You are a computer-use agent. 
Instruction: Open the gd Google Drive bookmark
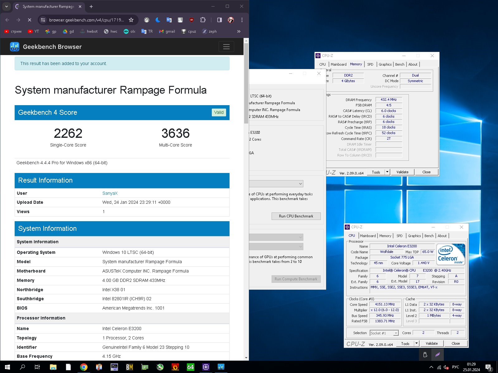click(68, 31)
